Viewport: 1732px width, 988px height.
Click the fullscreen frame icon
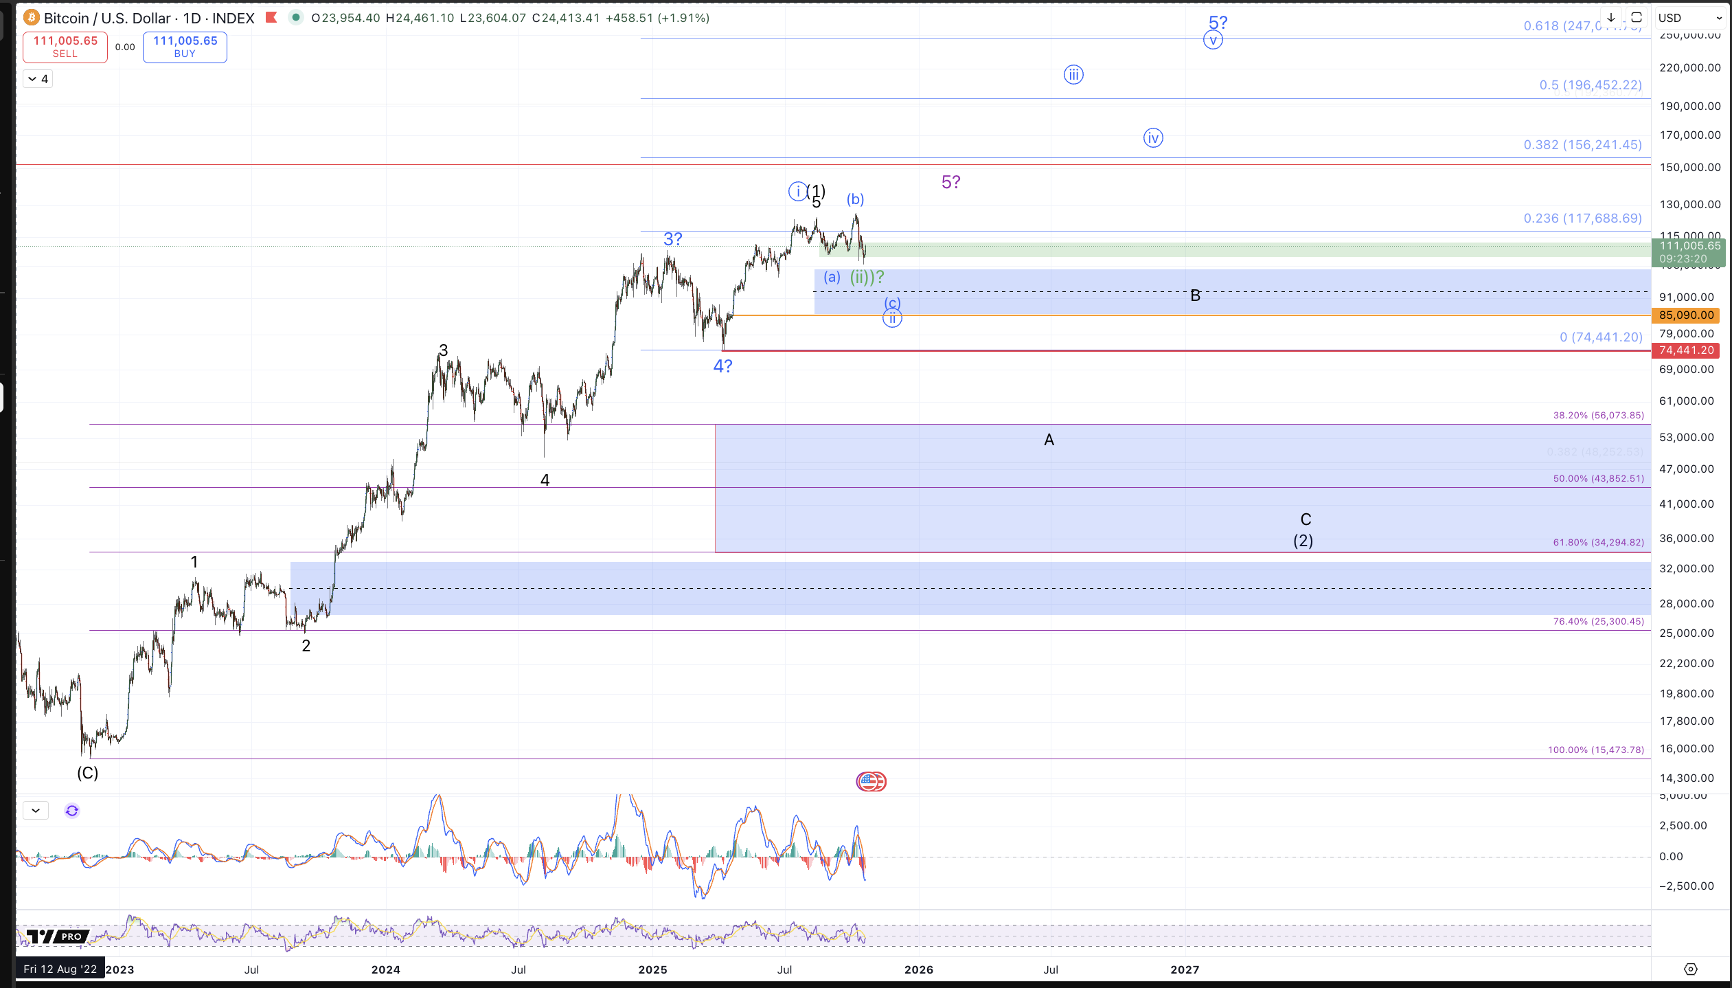coord(1637,18)
